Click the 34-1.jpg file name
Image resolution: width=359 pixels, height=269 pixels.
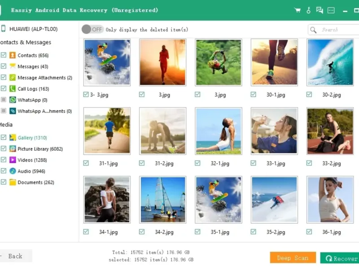108,232
